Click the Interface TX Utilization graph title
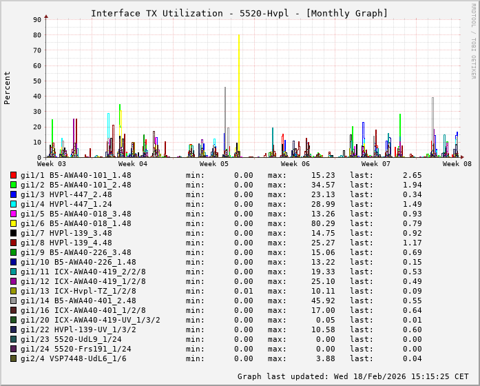Viewport: 480px width, 386px height. tap(239, 13)
